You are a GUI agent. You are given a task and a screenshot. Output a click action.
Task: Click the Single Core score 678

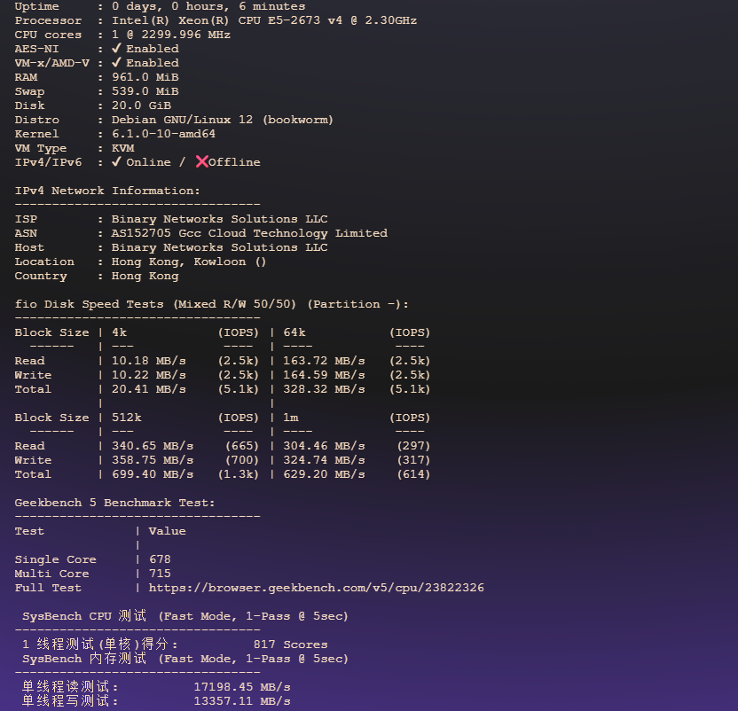tap(160, 559)
